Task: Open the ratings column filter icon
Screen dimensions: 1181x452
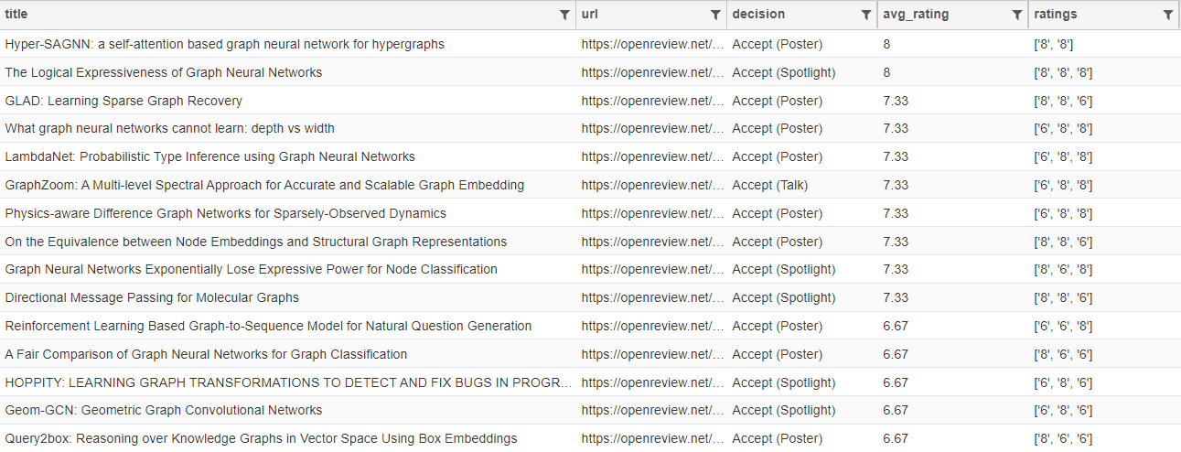Action: pyautogui.click(x=1168, y=15)
